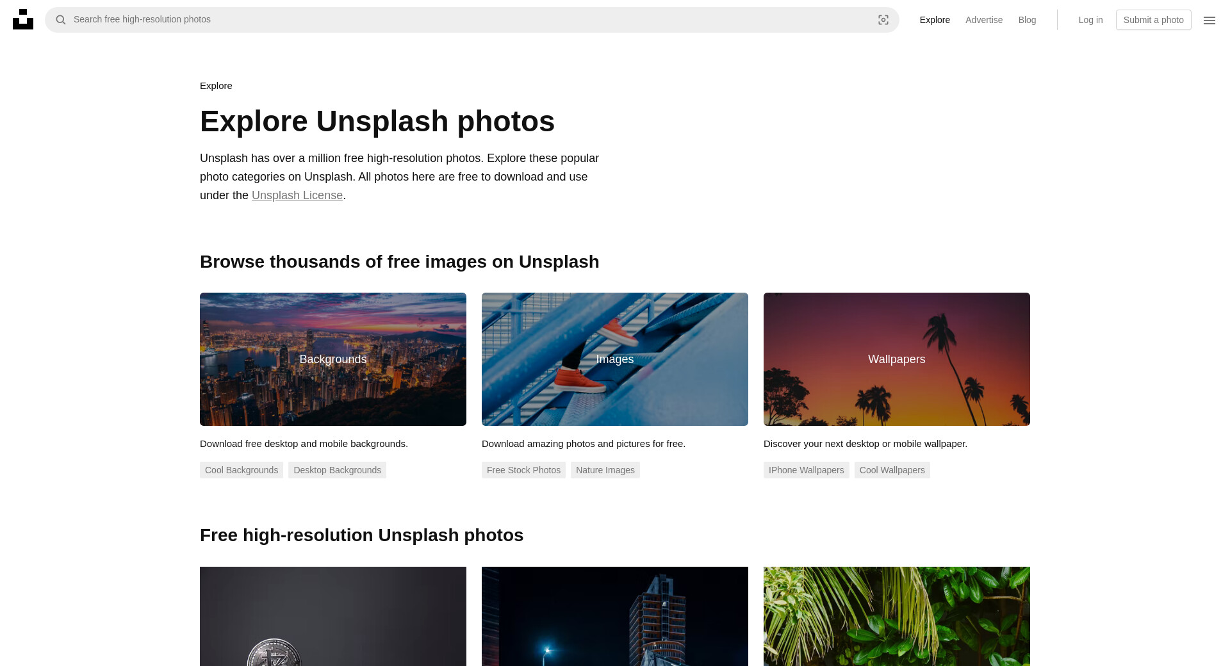Open the hamburger menu icon
This screenshot has width=1230, height=666.
click(x=1209, y=20)
